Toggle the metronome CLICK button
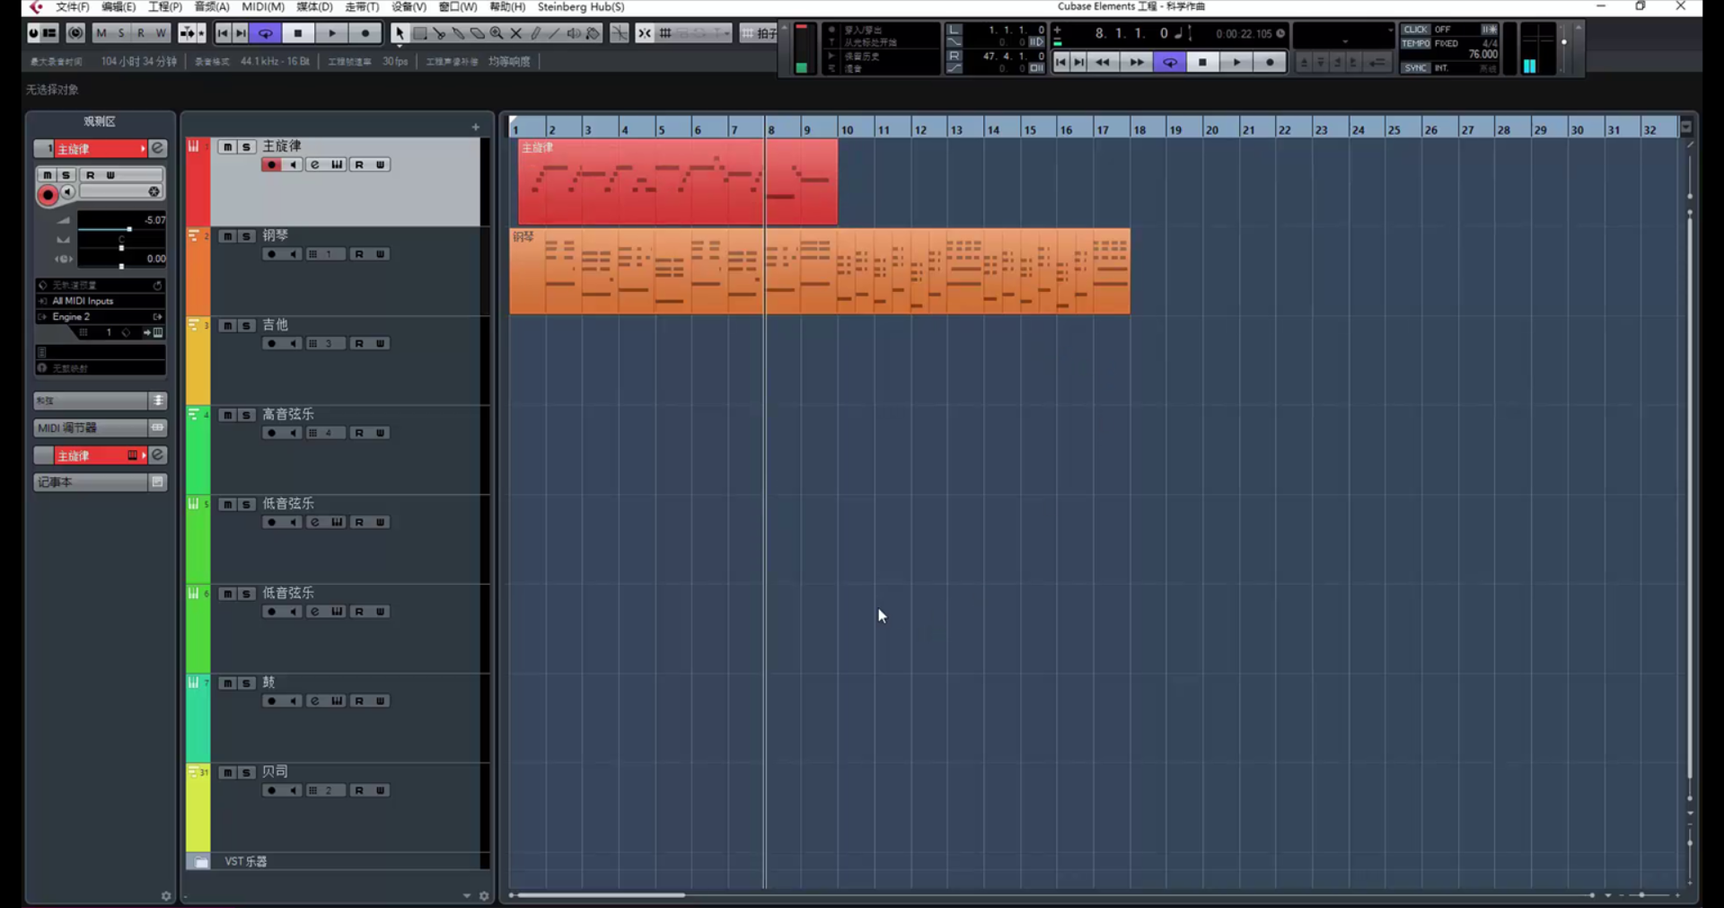 coord(1416,30)
